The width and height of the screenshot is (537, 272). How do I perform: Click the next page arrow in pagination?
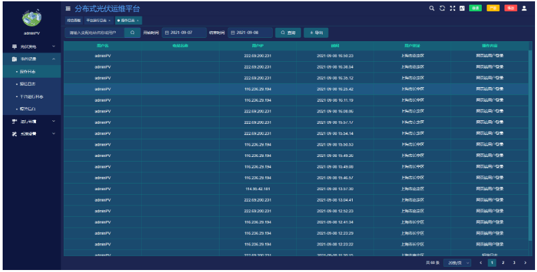coord(525,263)
